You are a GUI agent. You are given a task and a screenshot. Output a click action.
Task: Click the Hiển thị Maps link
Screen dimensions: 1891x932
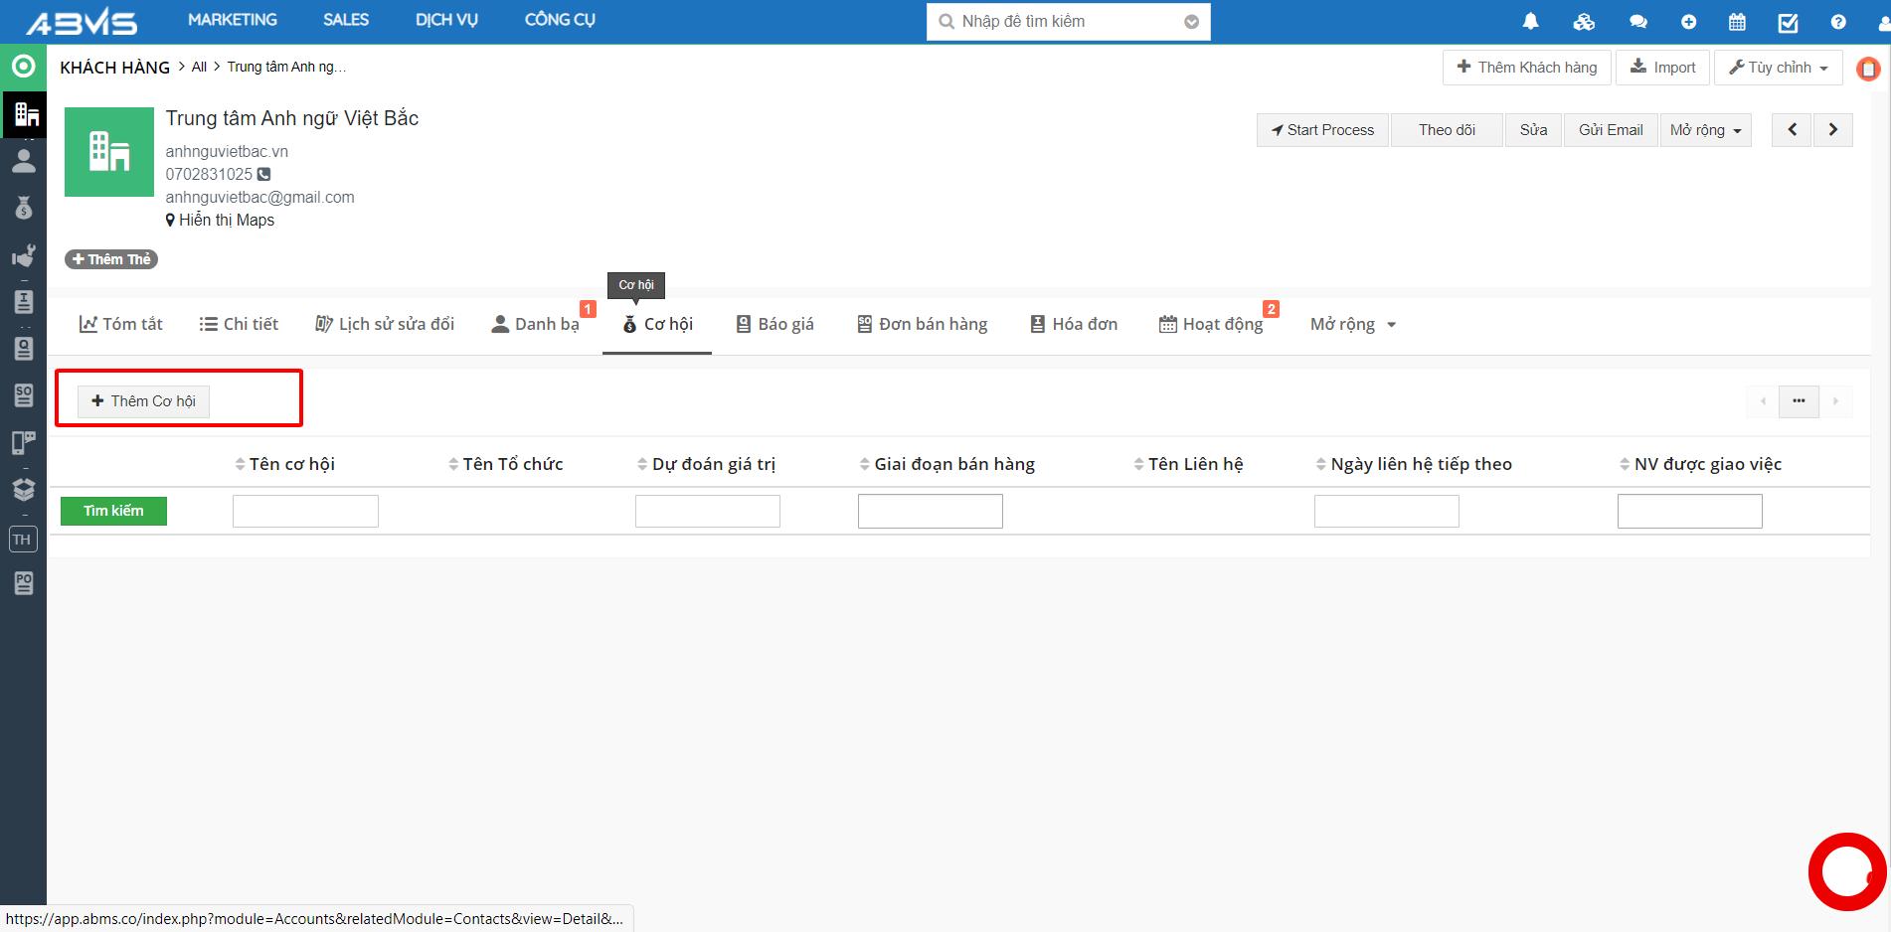[x=226, y=221]
